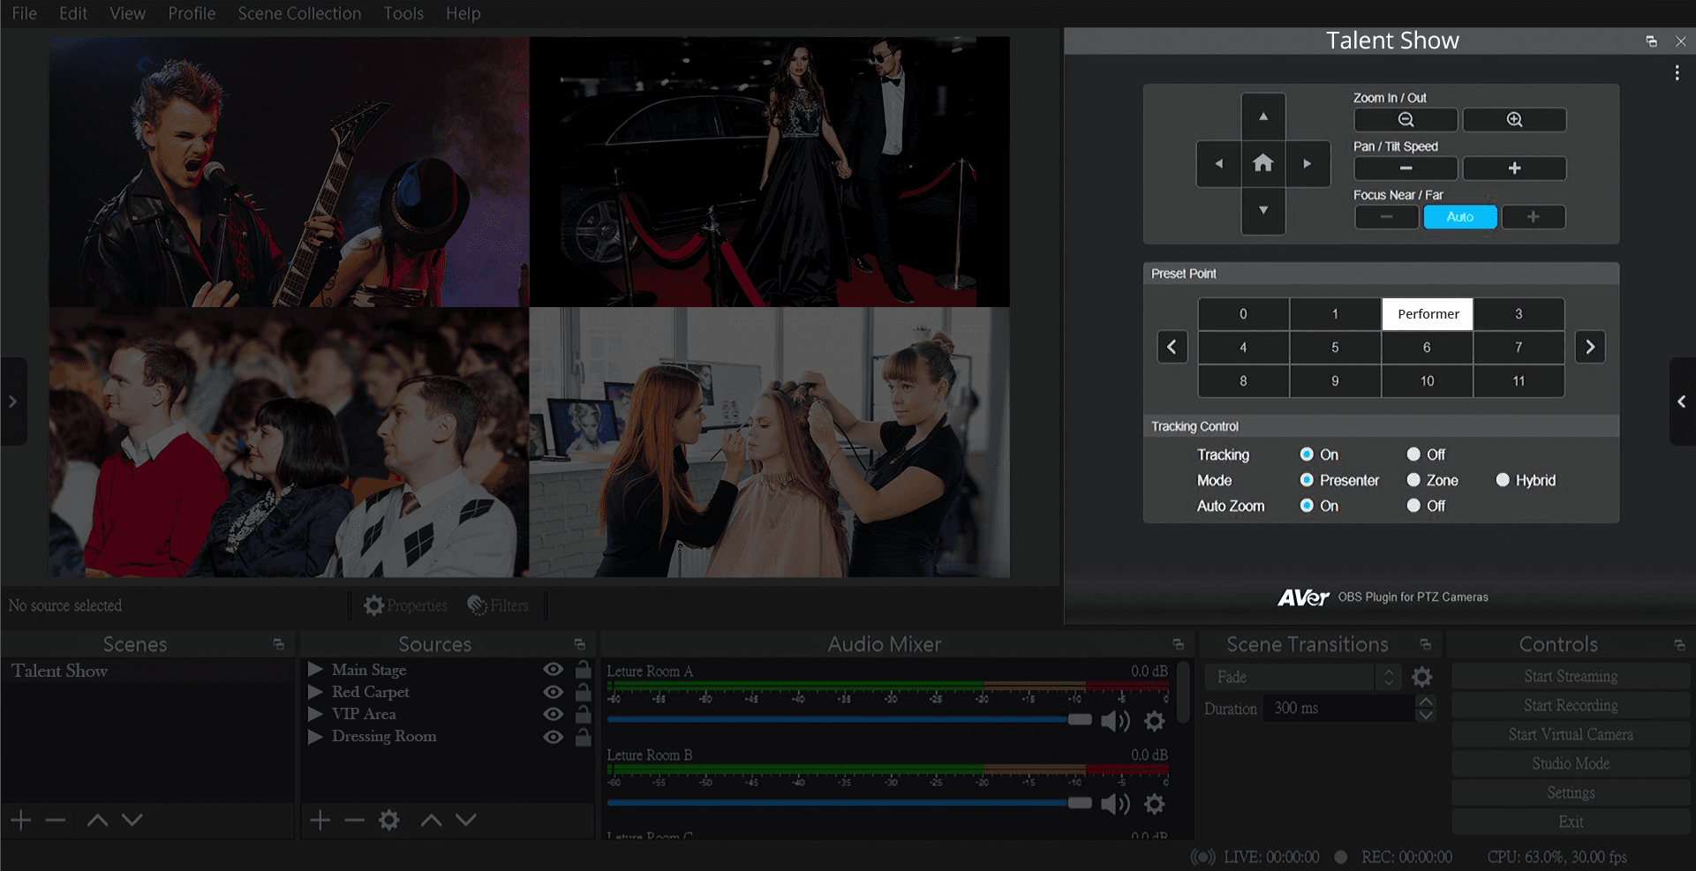This screenshot has height=871, width=1696.
Task: Add a new source with the plus icon
Action: click(x=320, y=821)
